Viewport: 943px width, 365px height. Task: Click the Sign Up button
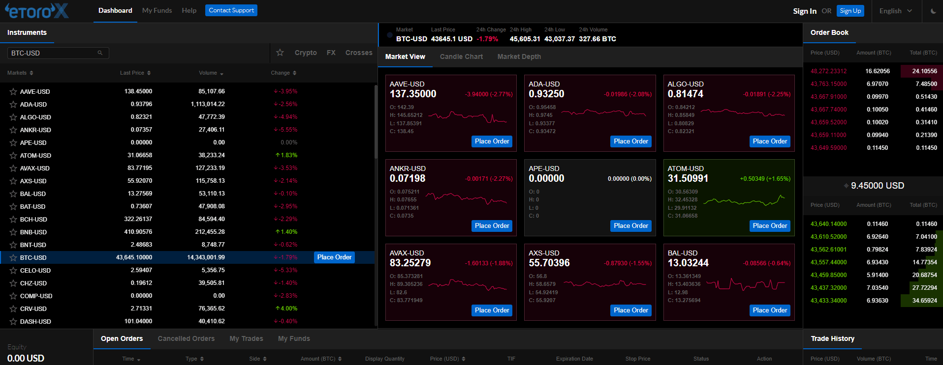[850, 11]
